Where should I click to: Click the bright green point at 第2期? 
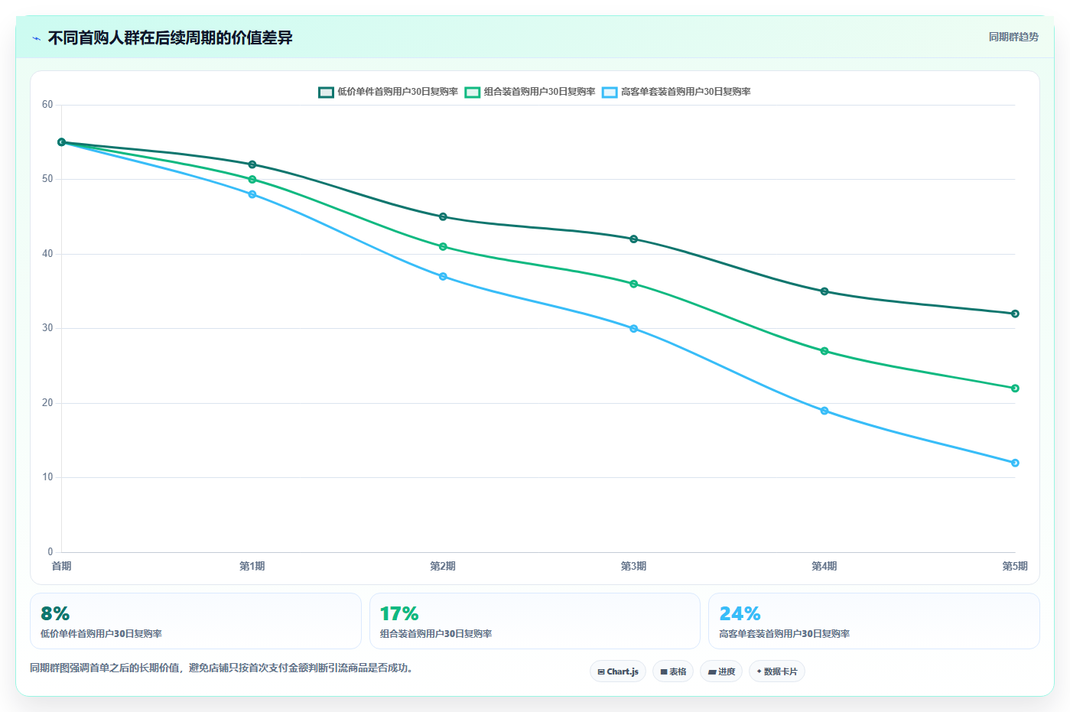click(x=443, y=246)
